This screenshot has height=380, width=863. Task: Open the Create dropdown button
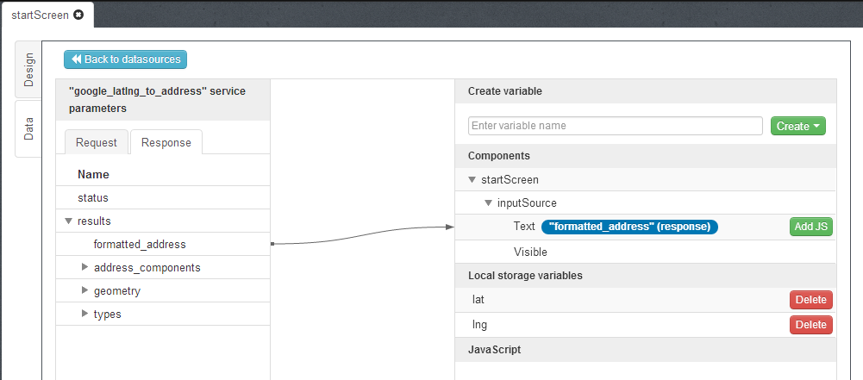click(x=797, y=126)
